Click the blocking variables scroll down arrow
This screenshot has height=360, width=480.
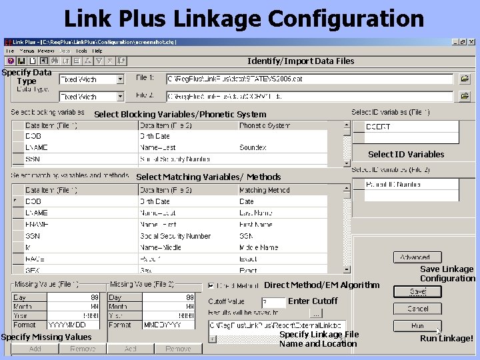(347, 163)
